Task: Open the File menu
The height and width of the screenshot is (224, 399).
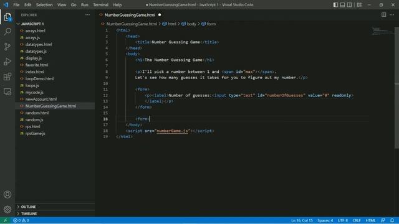Action: 16,5
